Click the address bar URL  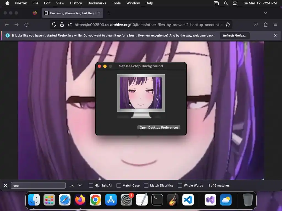click(x=148, y=24)
